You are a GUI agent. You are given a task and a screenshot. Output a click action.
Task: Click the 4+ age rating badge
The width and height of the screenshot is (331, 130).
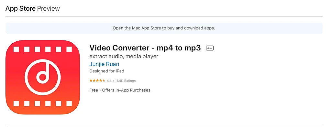[210, 48]
